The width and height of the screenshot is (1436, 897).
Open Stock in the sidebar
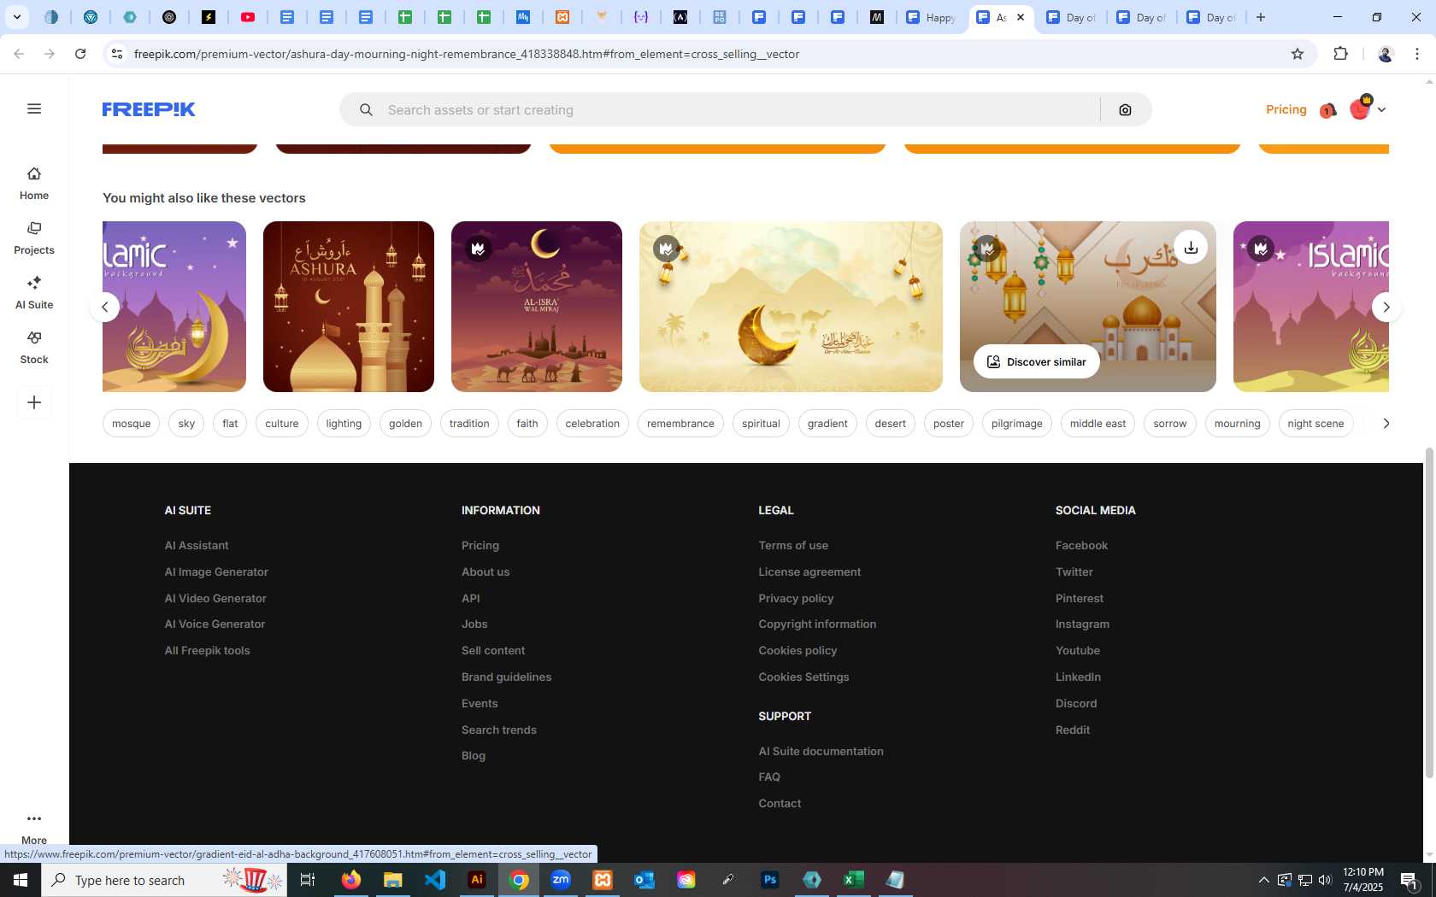click(x=34, y=348)
